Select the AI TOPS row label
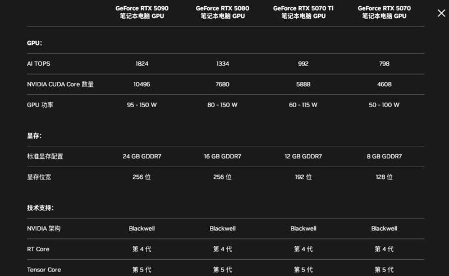 [39, 64]
